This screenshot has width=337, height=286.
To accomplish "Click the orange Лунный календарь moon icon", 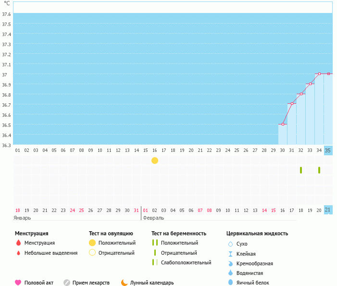I will 125,283.
